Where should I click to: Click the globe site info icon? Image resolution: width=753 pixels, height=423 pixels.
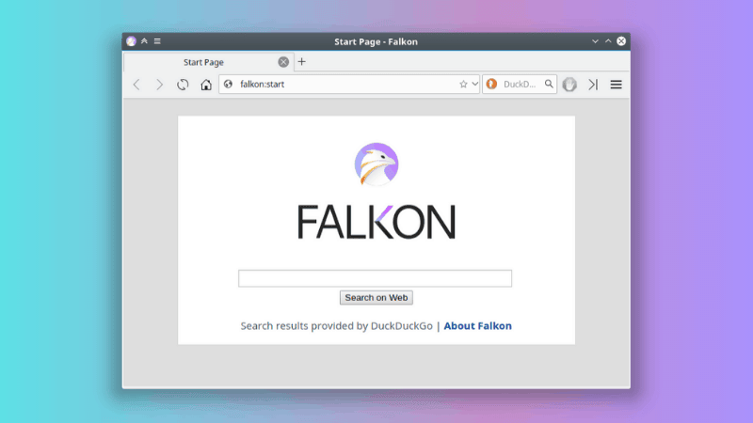click(228, 85)
